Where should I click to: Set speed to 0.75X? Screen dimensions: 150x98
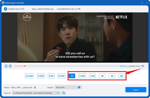point(61,76)
